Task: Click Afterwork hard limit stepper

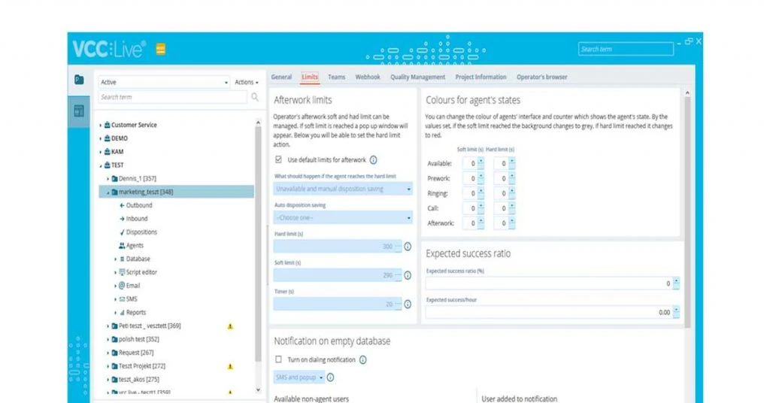Action: pos(511,223)
